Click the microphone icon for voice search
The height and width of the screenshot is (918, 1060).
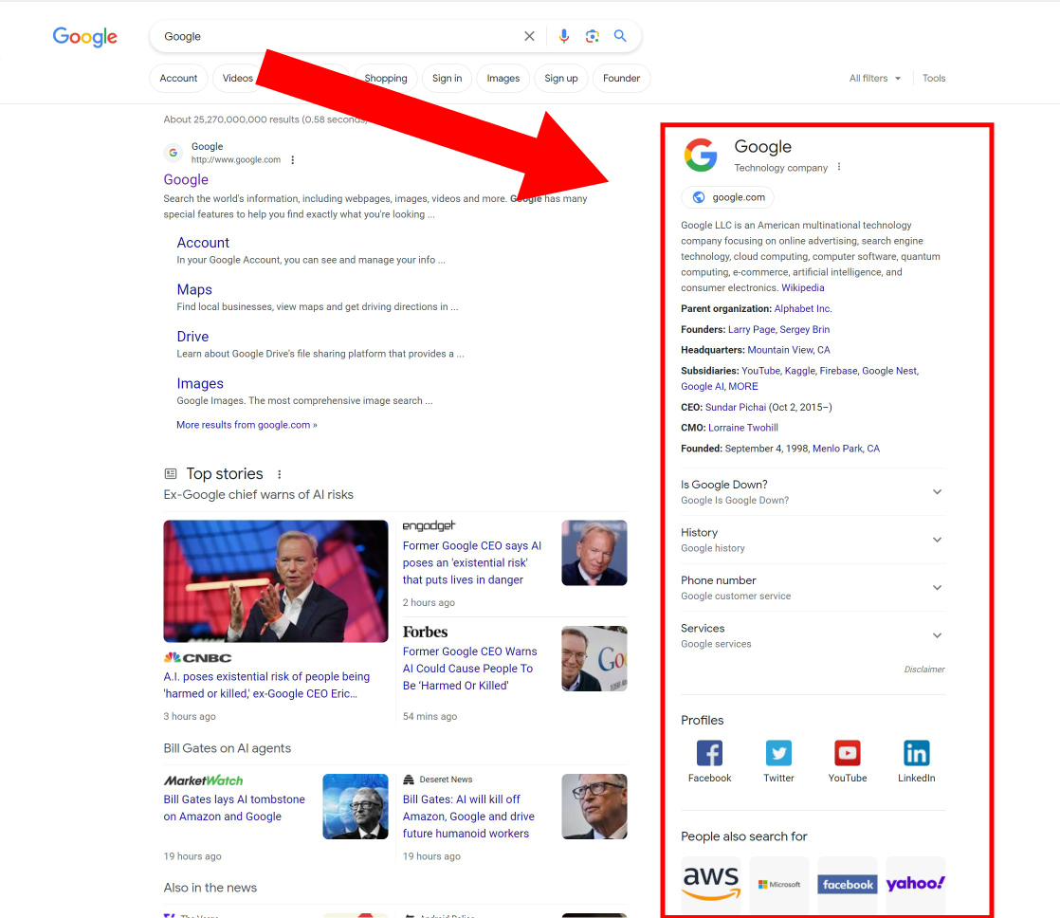point(564,36)
